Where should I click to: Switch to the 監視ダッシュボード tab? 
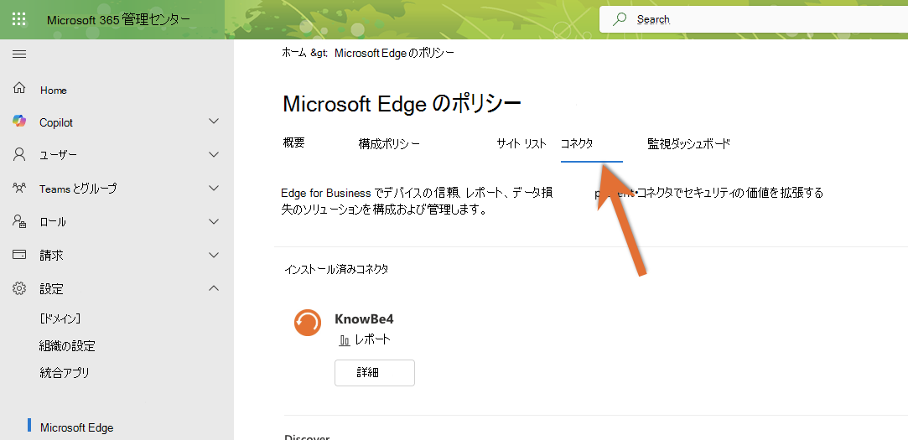click(x=688, y=144)
